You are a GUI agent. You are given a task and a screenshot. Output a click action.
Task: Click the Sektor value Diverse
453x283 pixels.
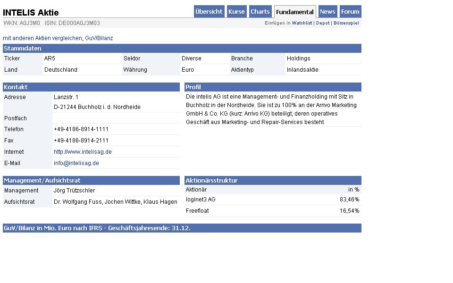click(191, 58)
